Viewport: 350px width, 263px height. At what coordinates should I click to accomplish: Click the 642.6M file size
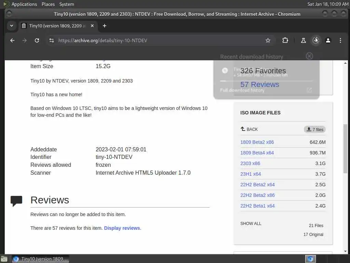318,142
